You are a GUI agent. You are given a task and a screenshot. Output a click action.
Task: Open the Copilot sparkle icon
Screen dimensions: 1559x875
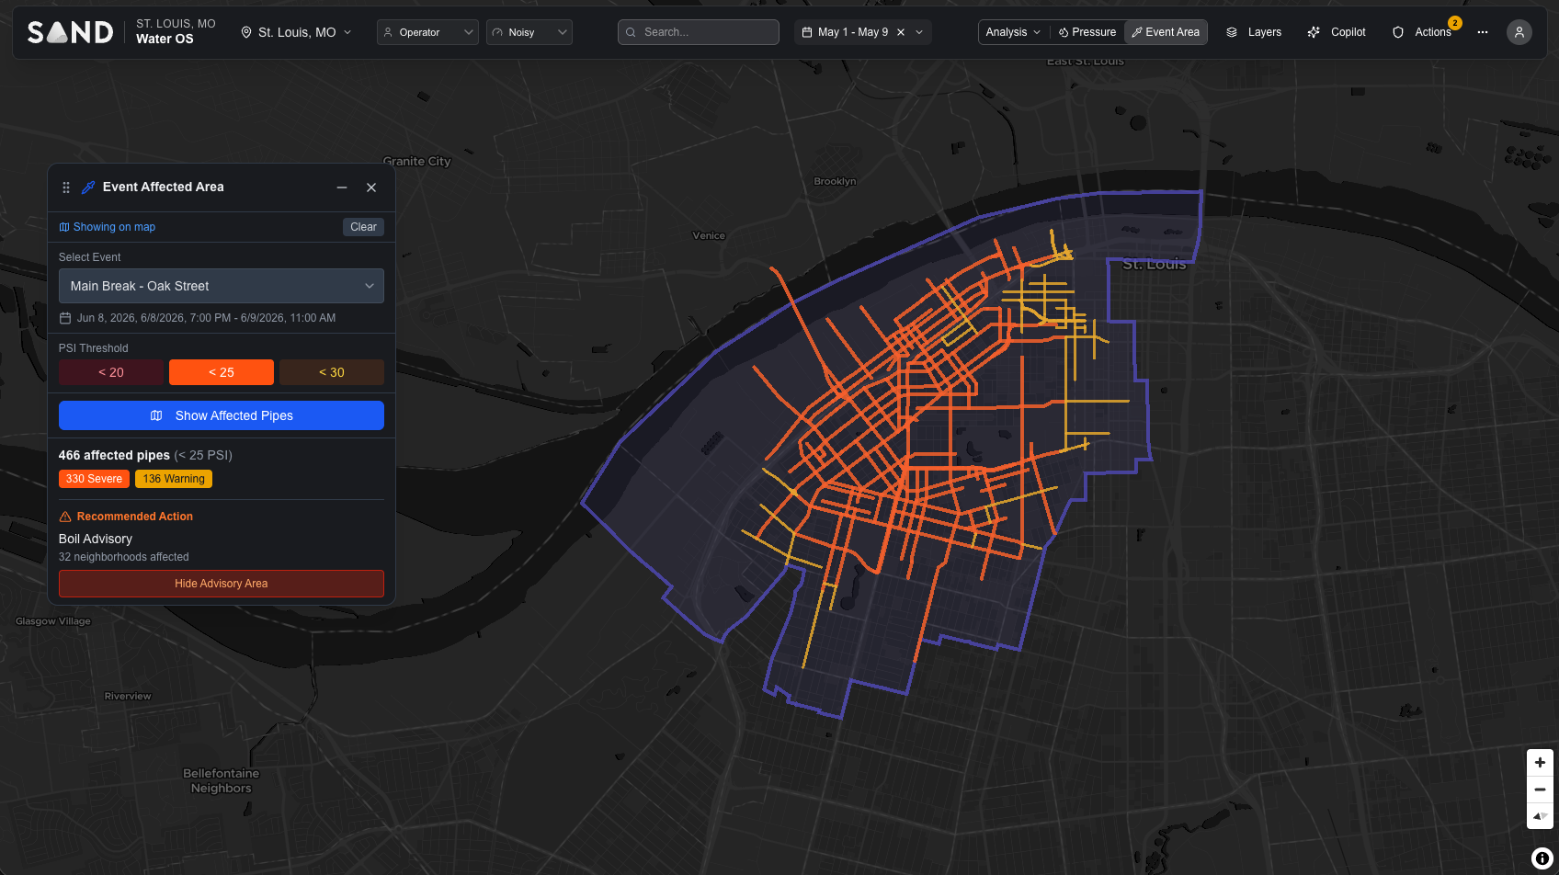(1314, 32)
